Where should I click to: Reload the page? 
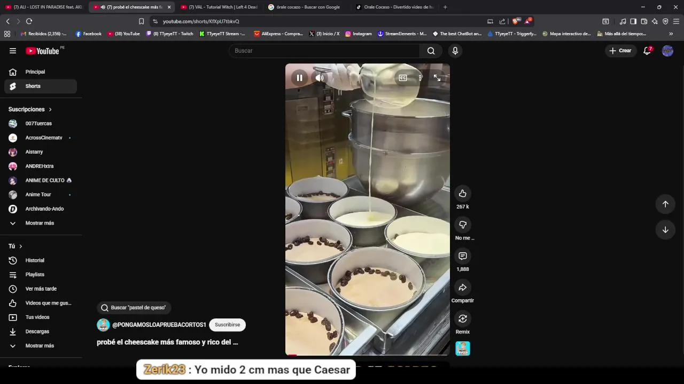(29, 21)
